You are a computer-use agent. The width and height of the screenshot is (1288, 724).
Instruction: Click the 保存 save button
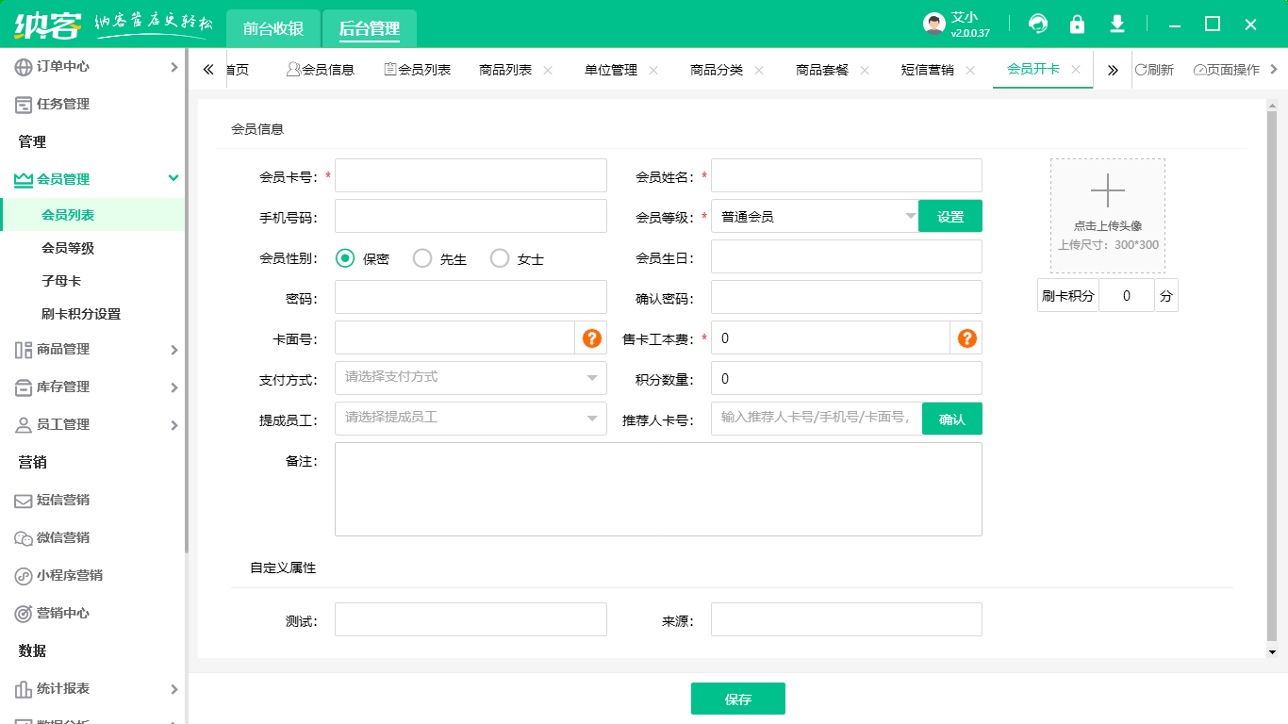(738, 698)
